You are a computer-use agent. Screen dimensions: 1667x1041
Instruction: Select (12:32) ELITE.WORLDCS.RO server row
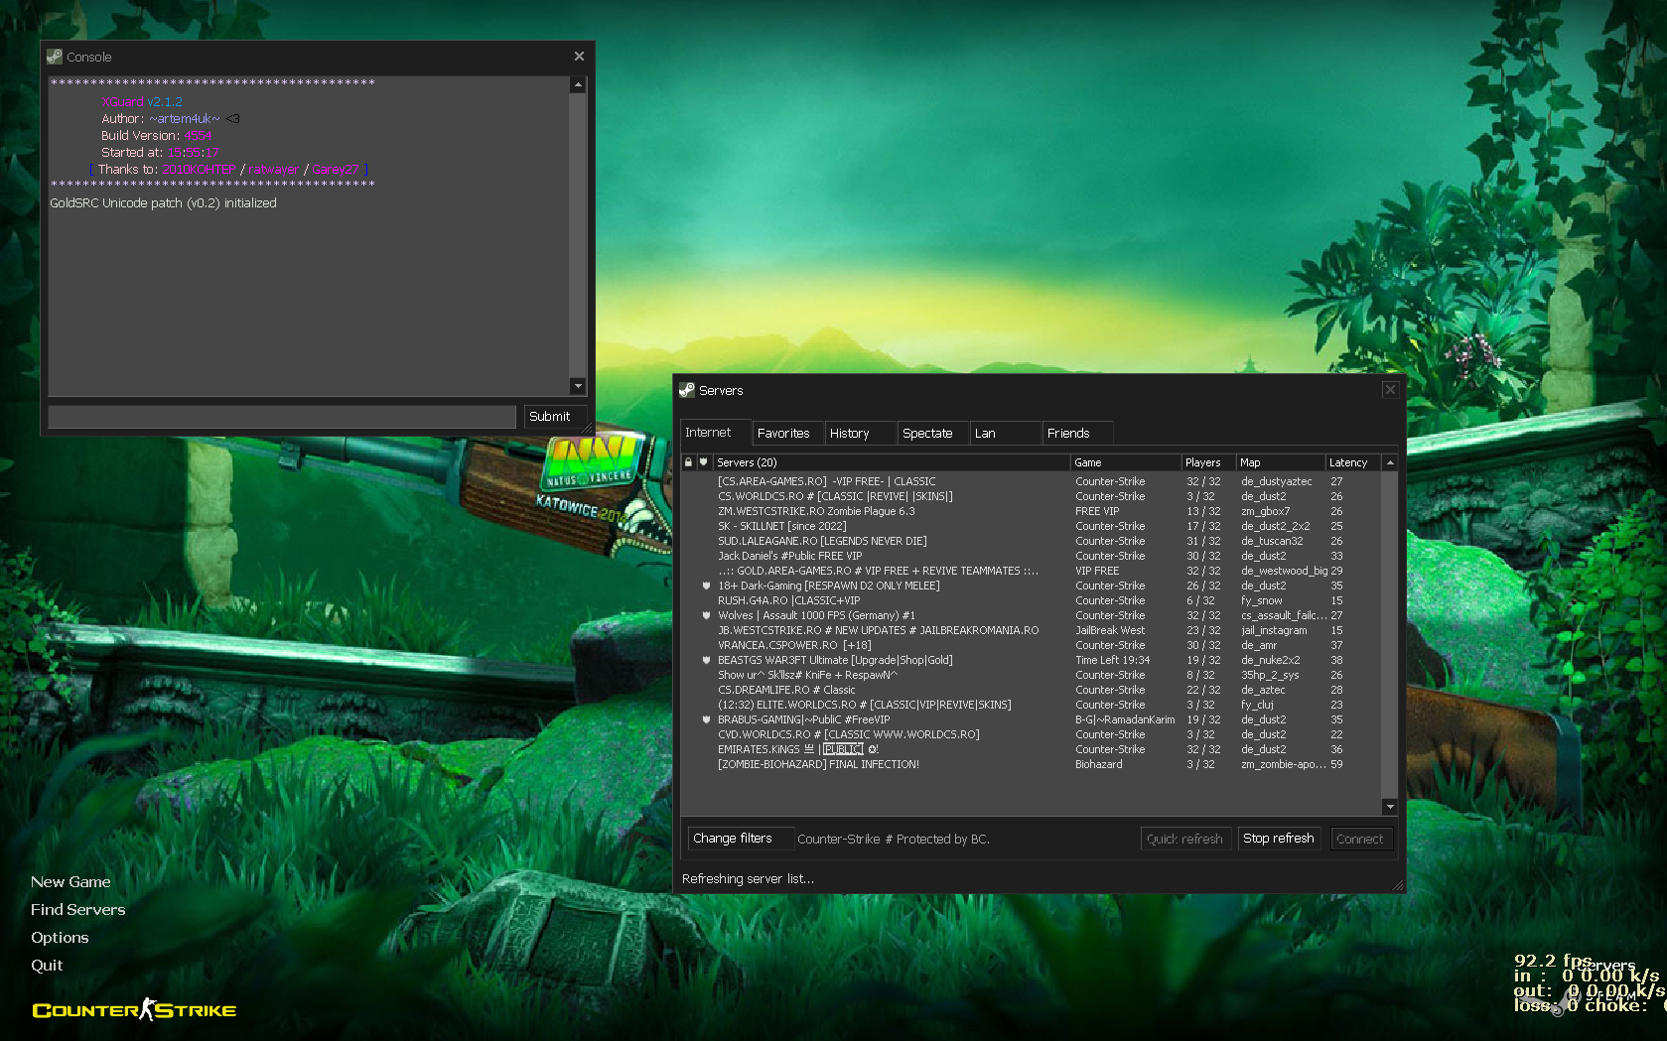(x=1030, y=705)
